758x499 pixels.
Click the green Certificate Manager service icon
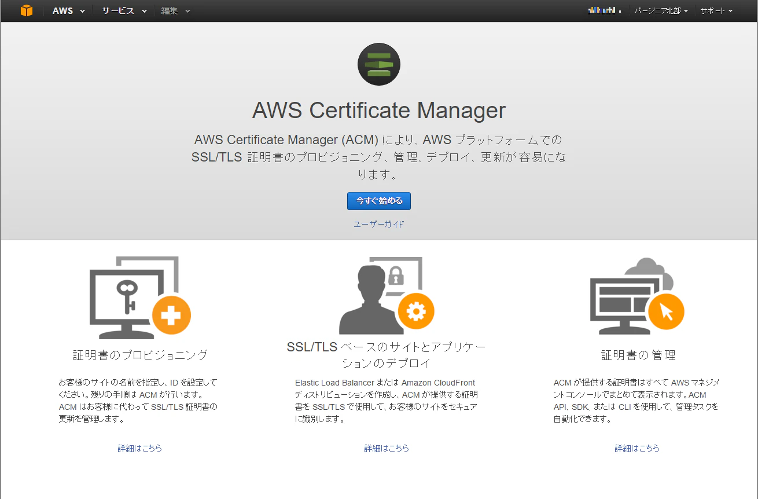379,64
